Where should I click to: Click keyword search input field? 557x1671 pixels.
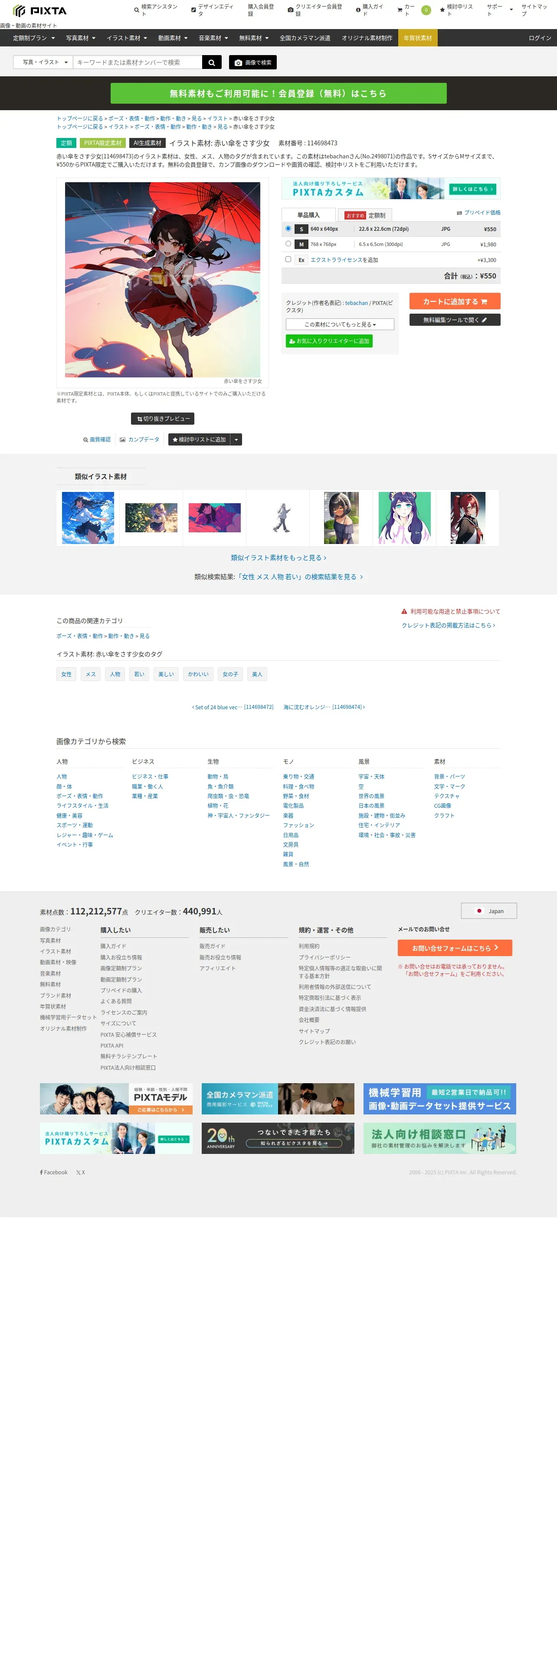click(138, 62)
